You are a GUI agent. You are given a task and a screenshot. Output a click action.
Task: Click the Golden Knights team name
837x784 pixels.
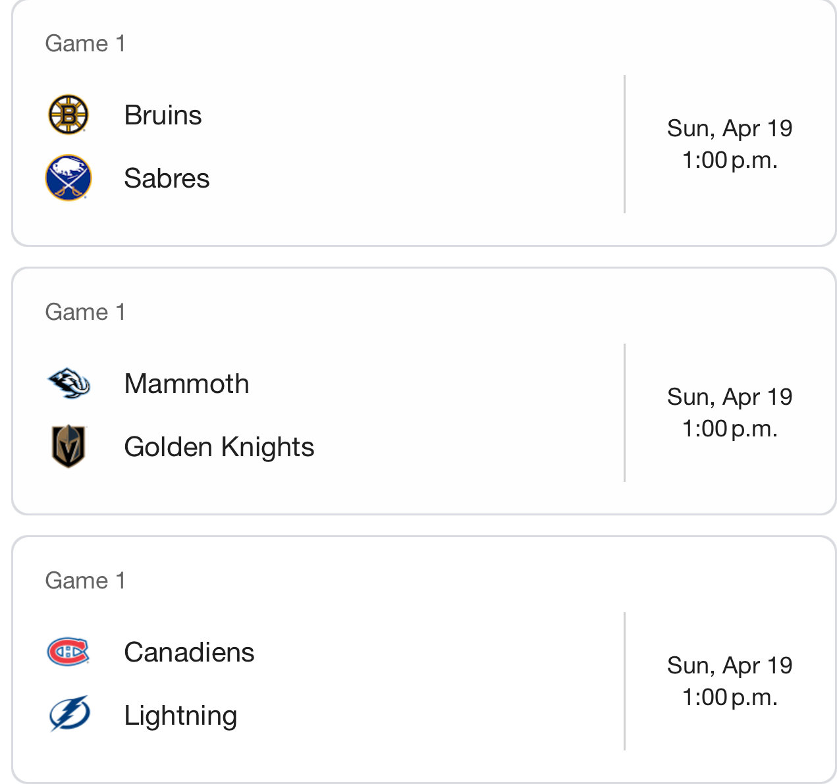coord(219,447)
